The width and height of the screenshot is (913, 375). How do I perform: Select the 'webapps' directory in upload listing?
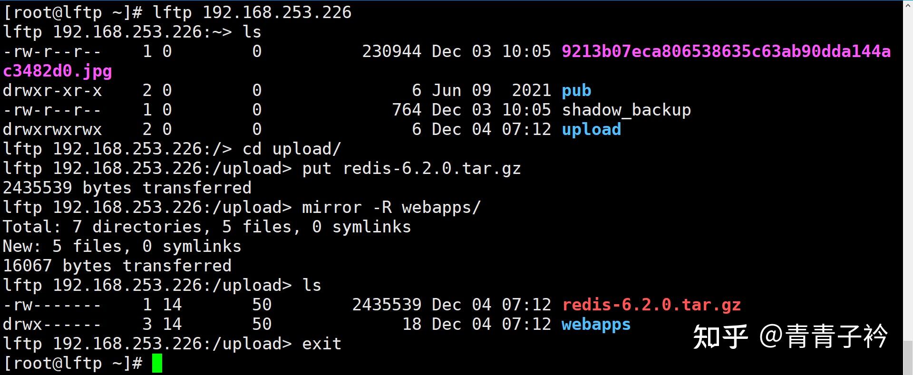pyautogui.click(x=596, y=325)
